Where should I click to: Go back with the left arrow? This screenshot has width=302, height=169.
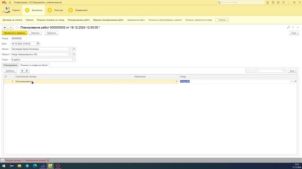[x=5, y=28]
